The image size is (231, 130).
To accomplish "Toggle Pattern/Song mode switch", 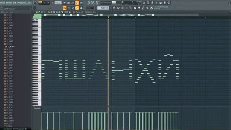I will pyautogui.click(x=40, y=3).
